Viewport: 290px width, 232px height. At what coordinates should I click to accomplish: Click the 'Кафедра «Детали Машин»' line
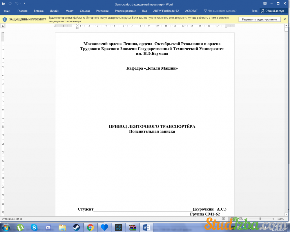click(152, 68)
